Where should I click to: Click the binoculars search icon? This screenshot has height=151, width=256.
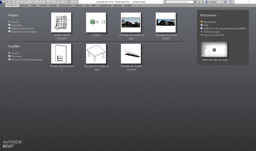(x=196, y=2)
